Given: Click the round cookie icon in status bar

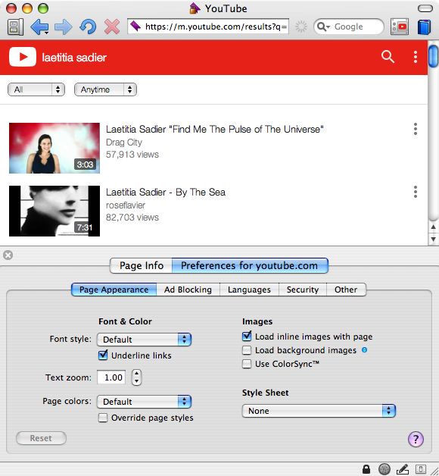Looking at the screenshot, I should click(385, 469).
